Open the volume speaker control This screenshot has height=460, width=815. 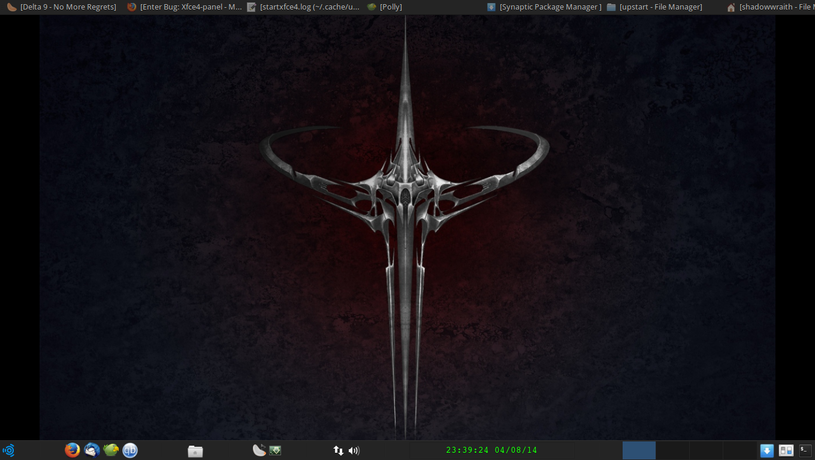pos(354,450)
